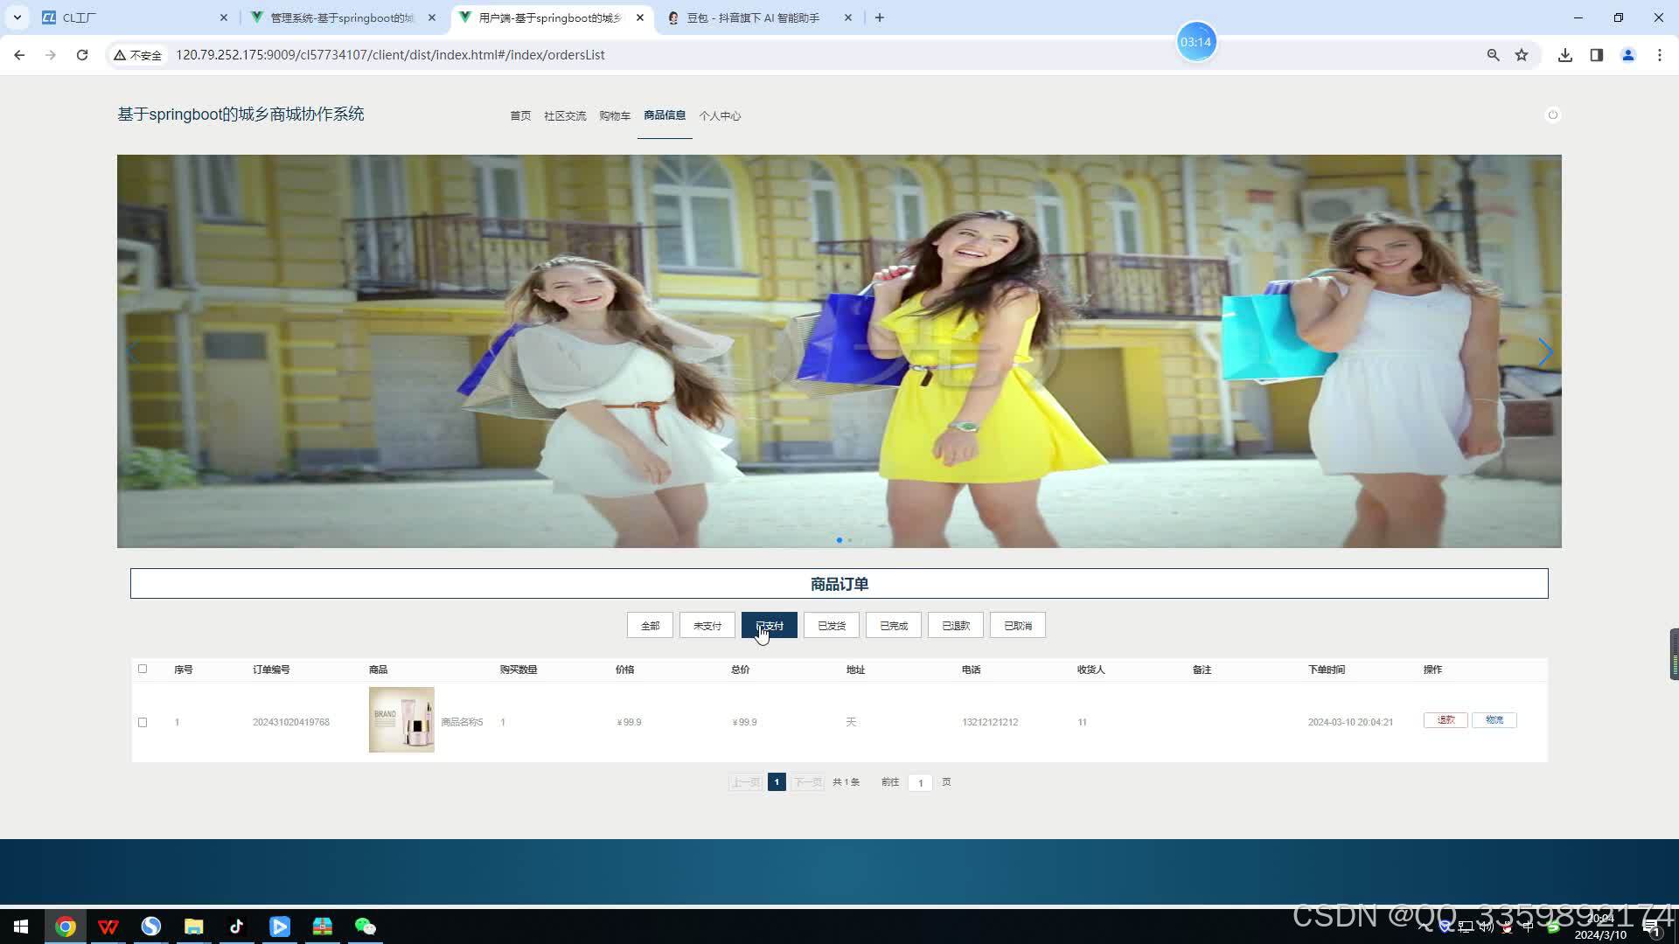This screenshot has height=944, width=1679.
Task: Open the Windows Start menu
Action: point(21,927)
